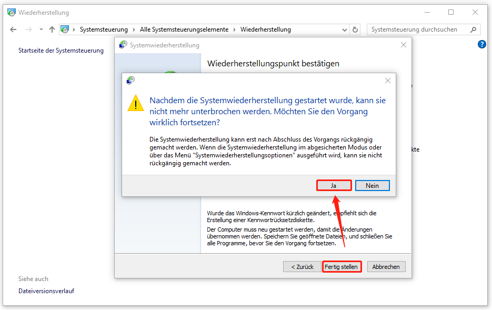Click Fertig stellen to finish restore
Viewport: 492px width, 310px height.
tap(342, 266)
